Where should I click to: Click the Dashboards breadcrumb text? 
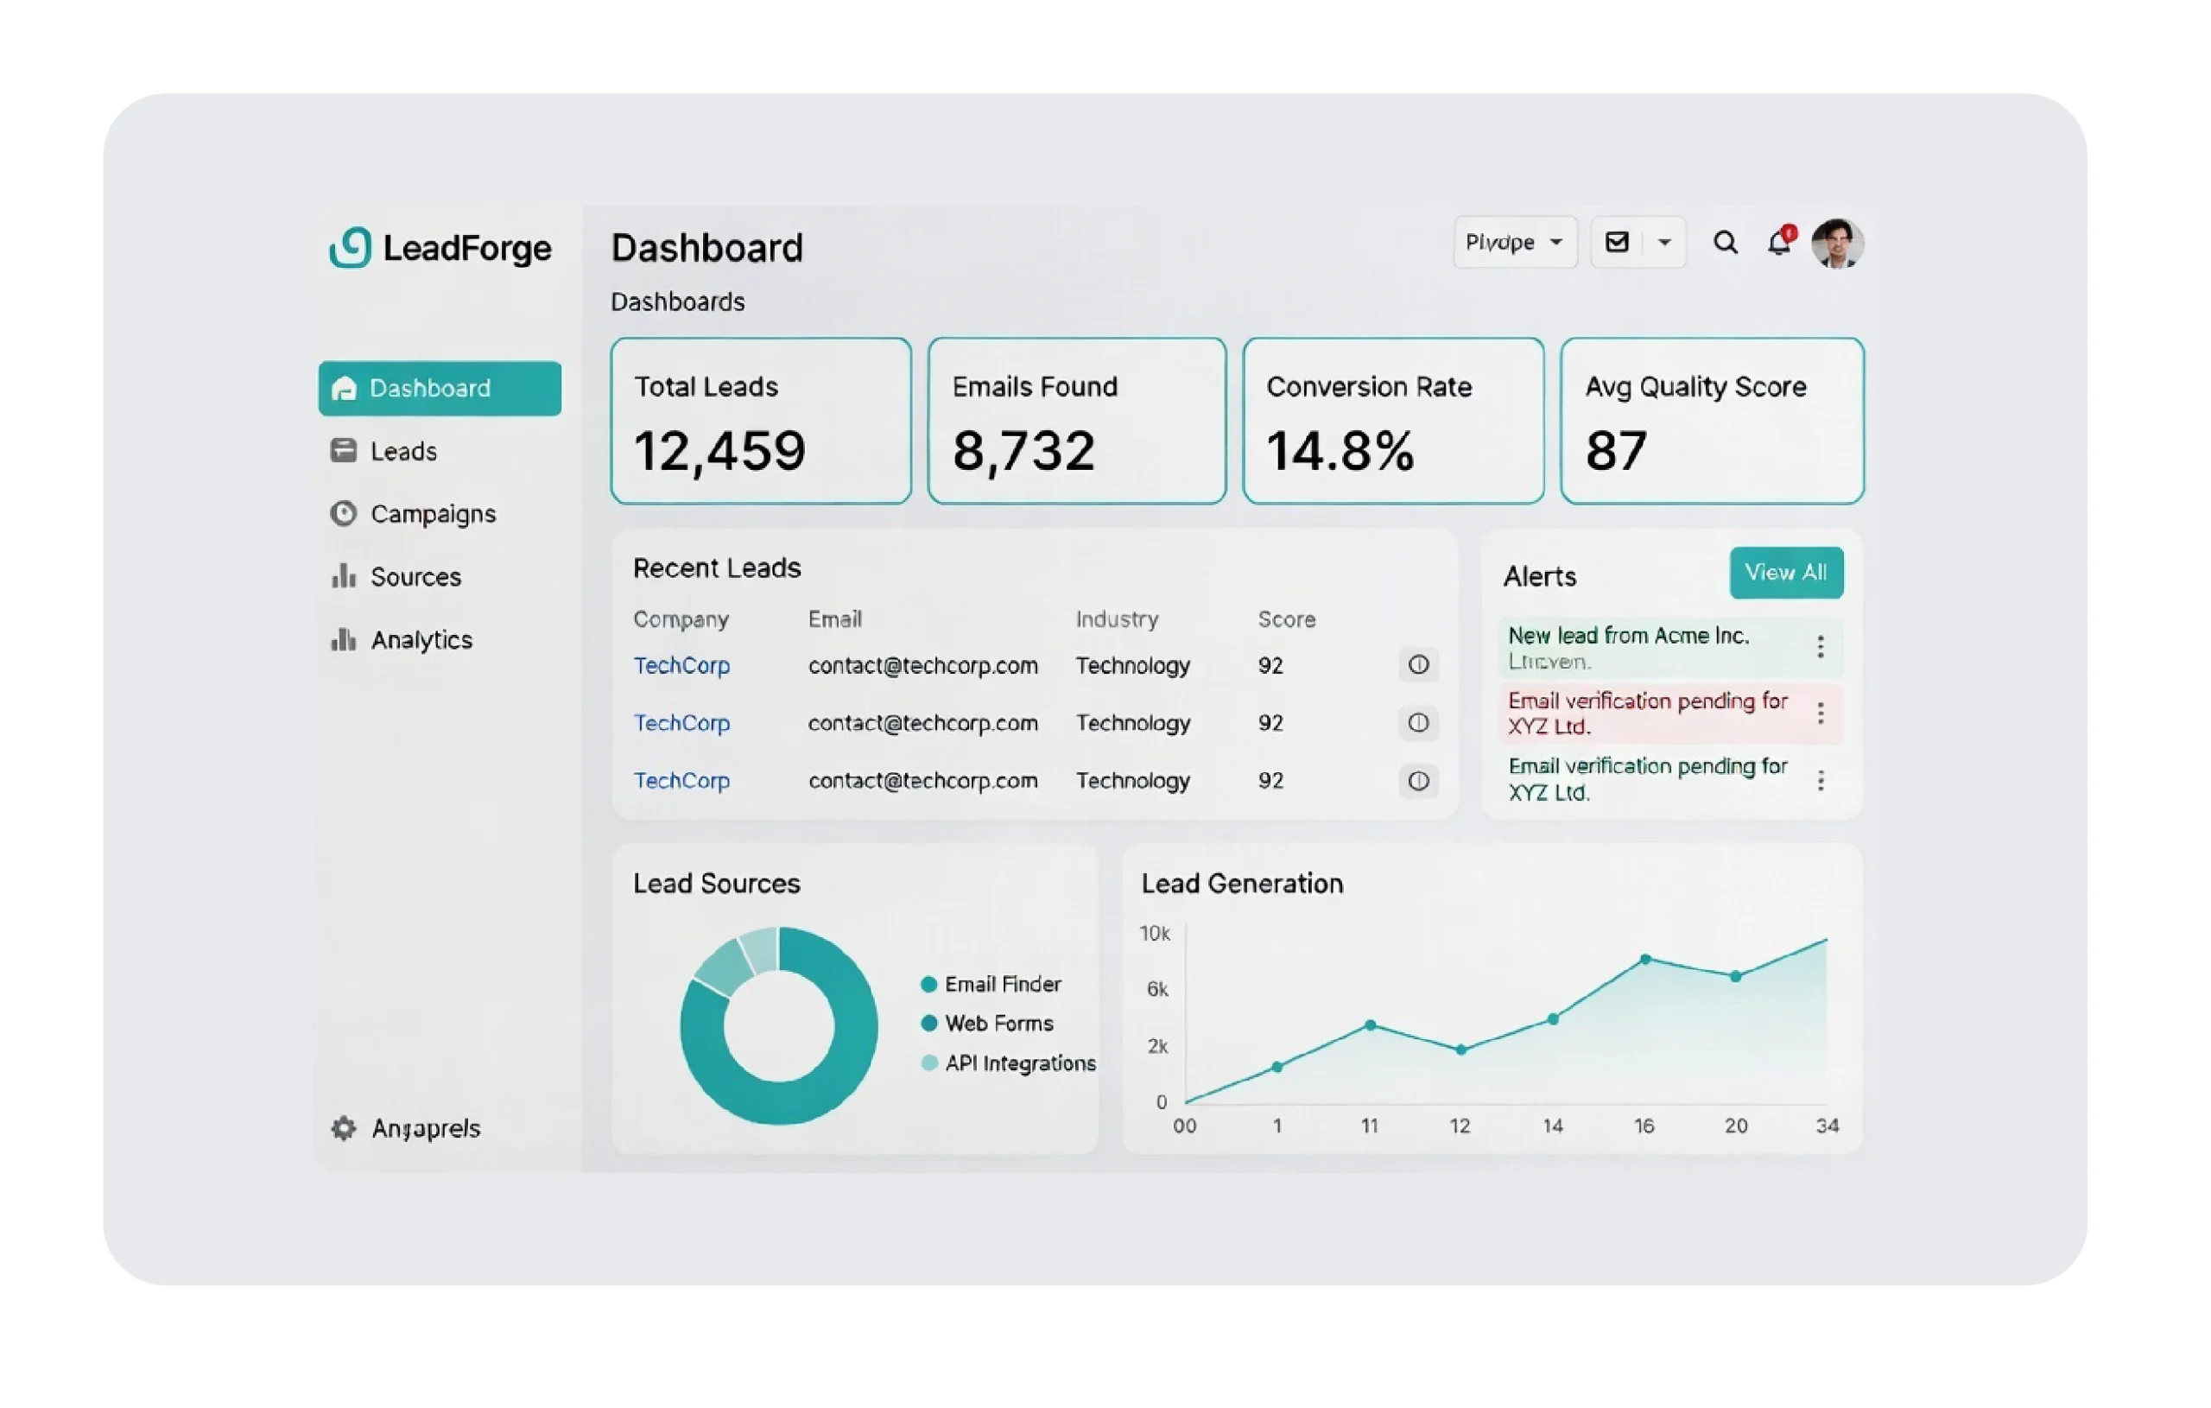tap(678, 302)
